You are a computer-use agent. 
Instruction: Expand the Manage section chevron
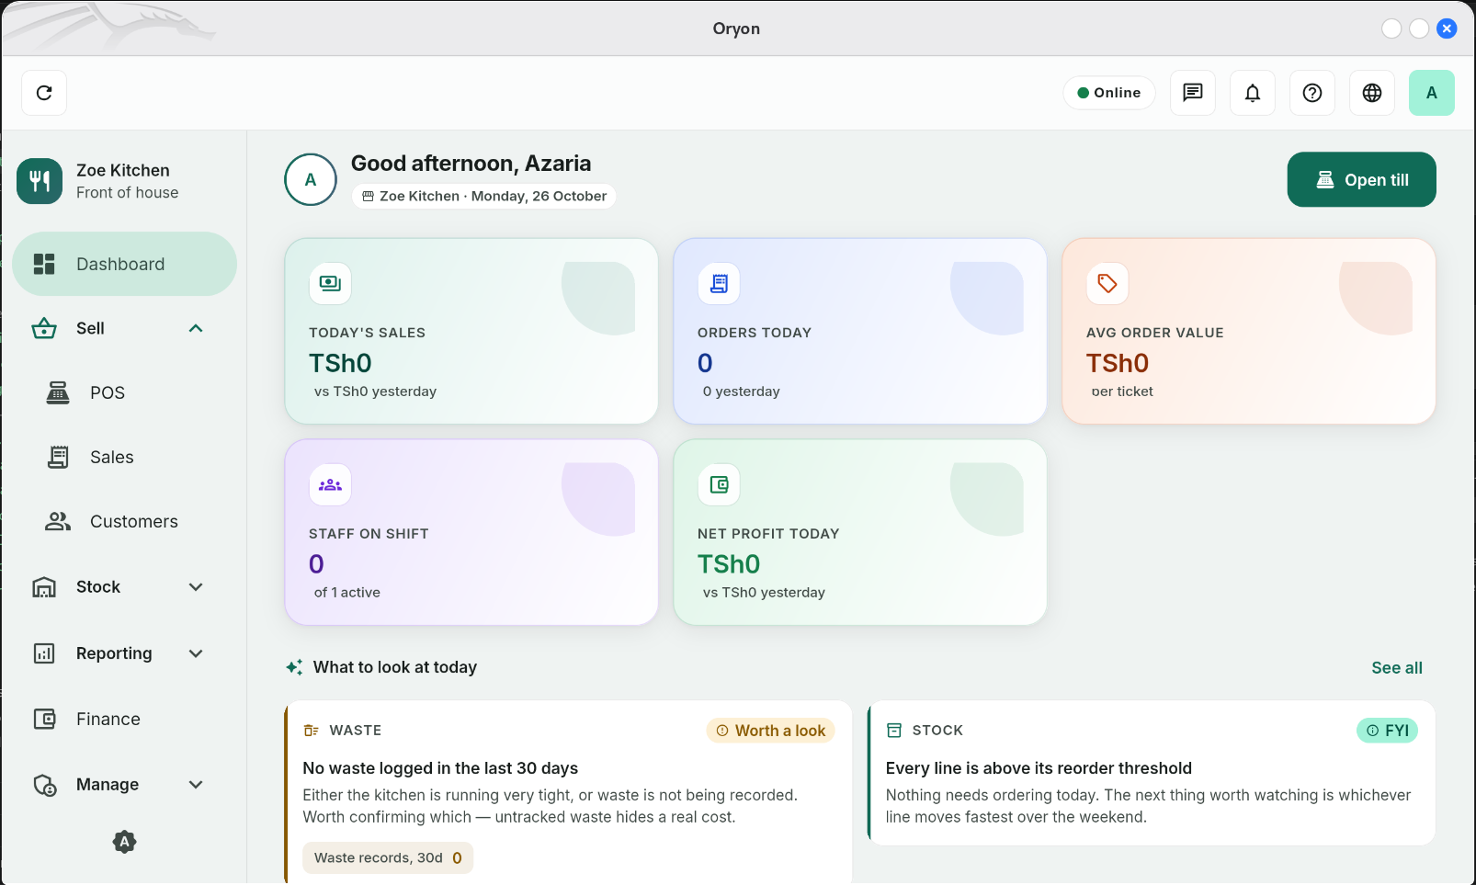[x=196, y=784]
